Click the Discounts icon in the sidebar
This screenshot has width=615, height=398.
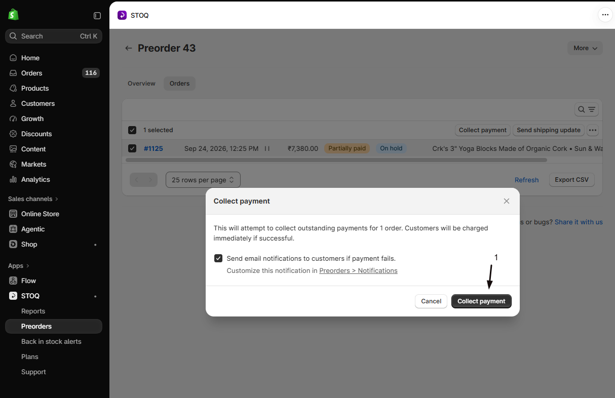click(13, 134)
